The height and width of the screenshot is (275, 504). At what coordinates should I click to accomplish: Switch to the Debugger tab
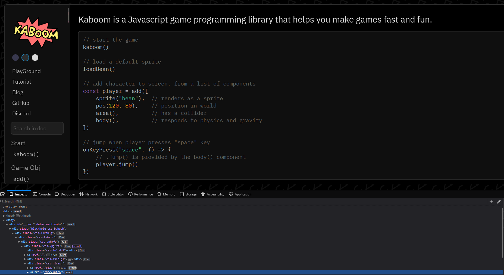coord(65,194)
